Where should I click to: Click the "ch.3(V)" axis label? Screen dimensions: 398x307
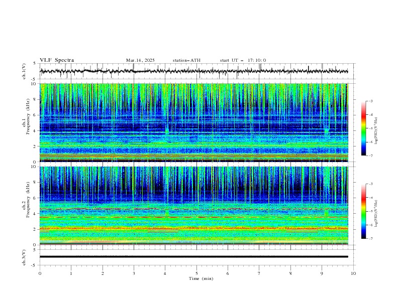[24, 257]
